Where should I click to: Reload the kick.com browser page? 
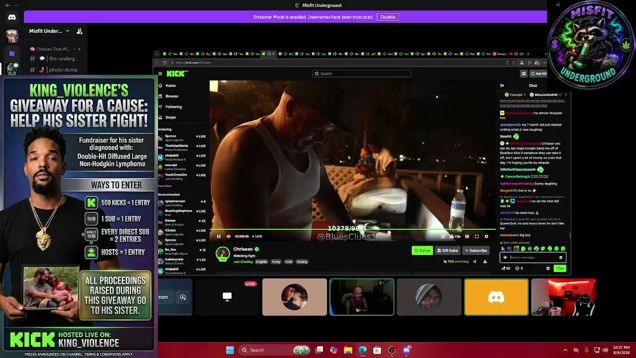coord(164,63)
